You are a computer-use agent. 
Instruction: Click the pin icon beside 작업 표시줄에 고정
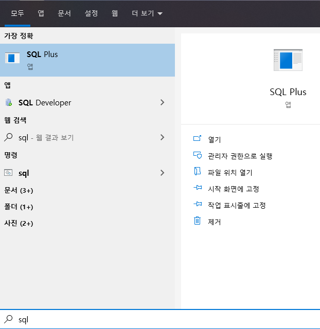198,204
